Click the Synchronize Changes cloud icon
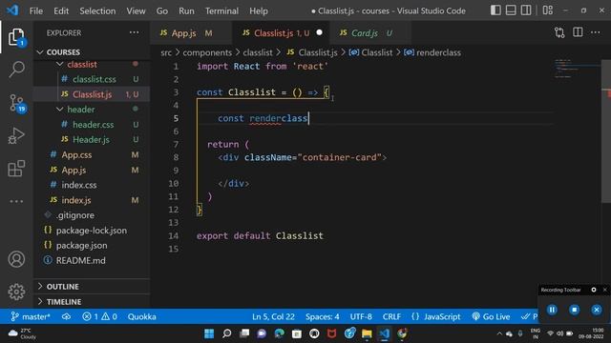 point(66,316)
